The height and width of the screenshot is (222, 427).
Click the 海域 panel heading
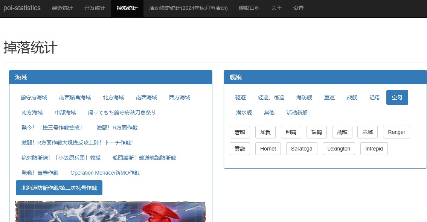[111, 77]
